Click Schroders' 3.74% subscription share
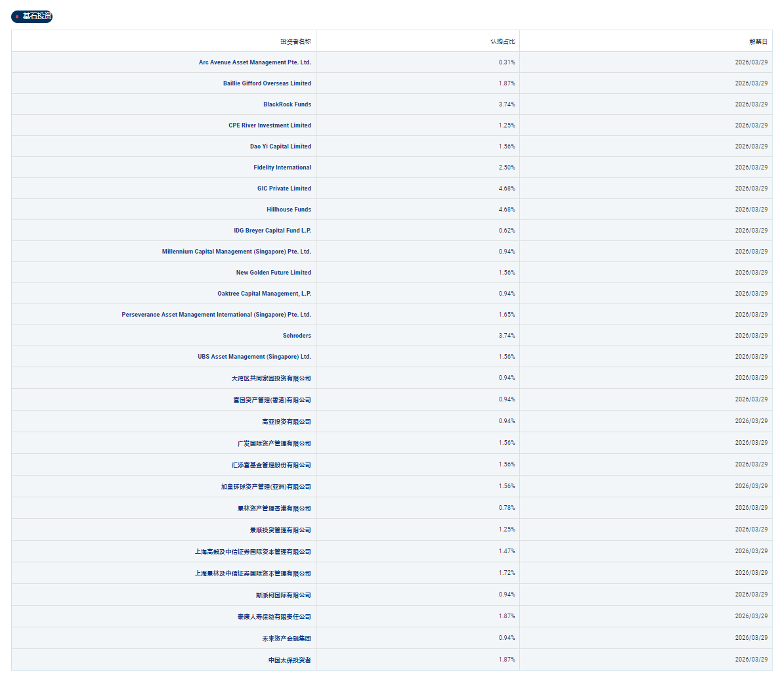Screen dimensions: 778x674 507,336
